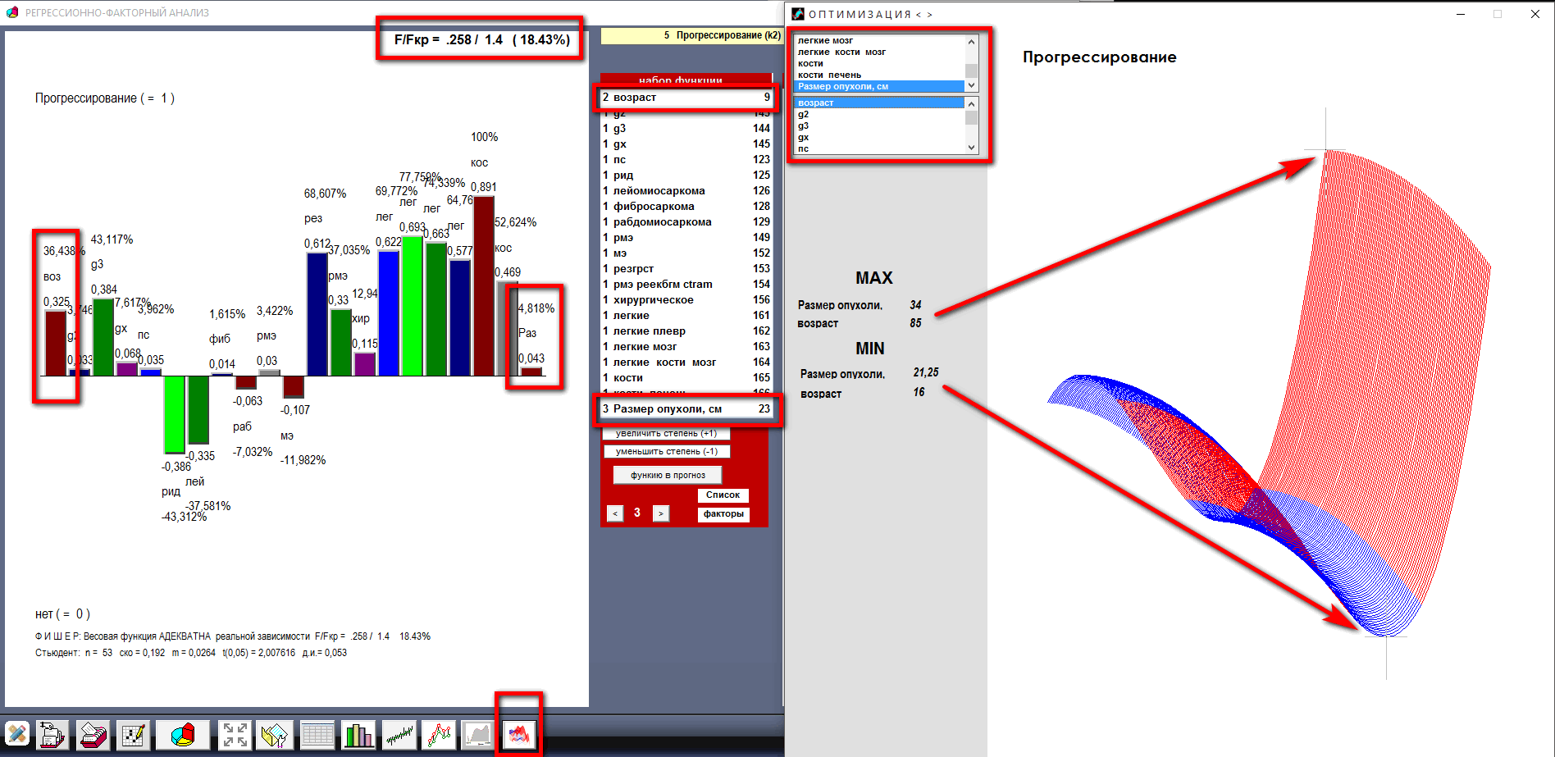Switch to the 'факторы' tab
The width and height of the screenshot is (1555, 757).
723,513
